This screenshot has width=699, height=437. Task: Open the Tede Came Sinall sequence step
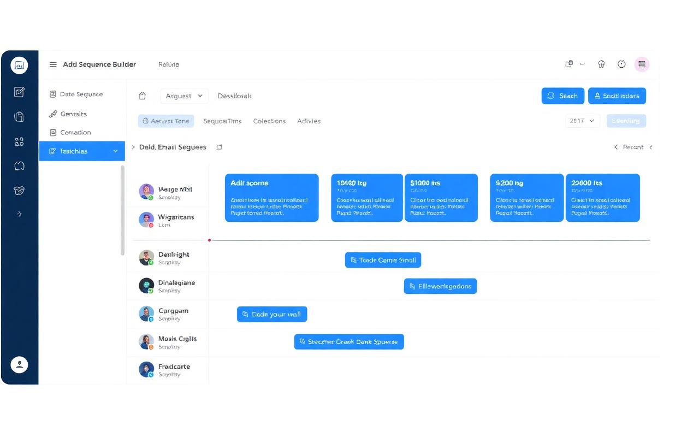pos(383,260)
